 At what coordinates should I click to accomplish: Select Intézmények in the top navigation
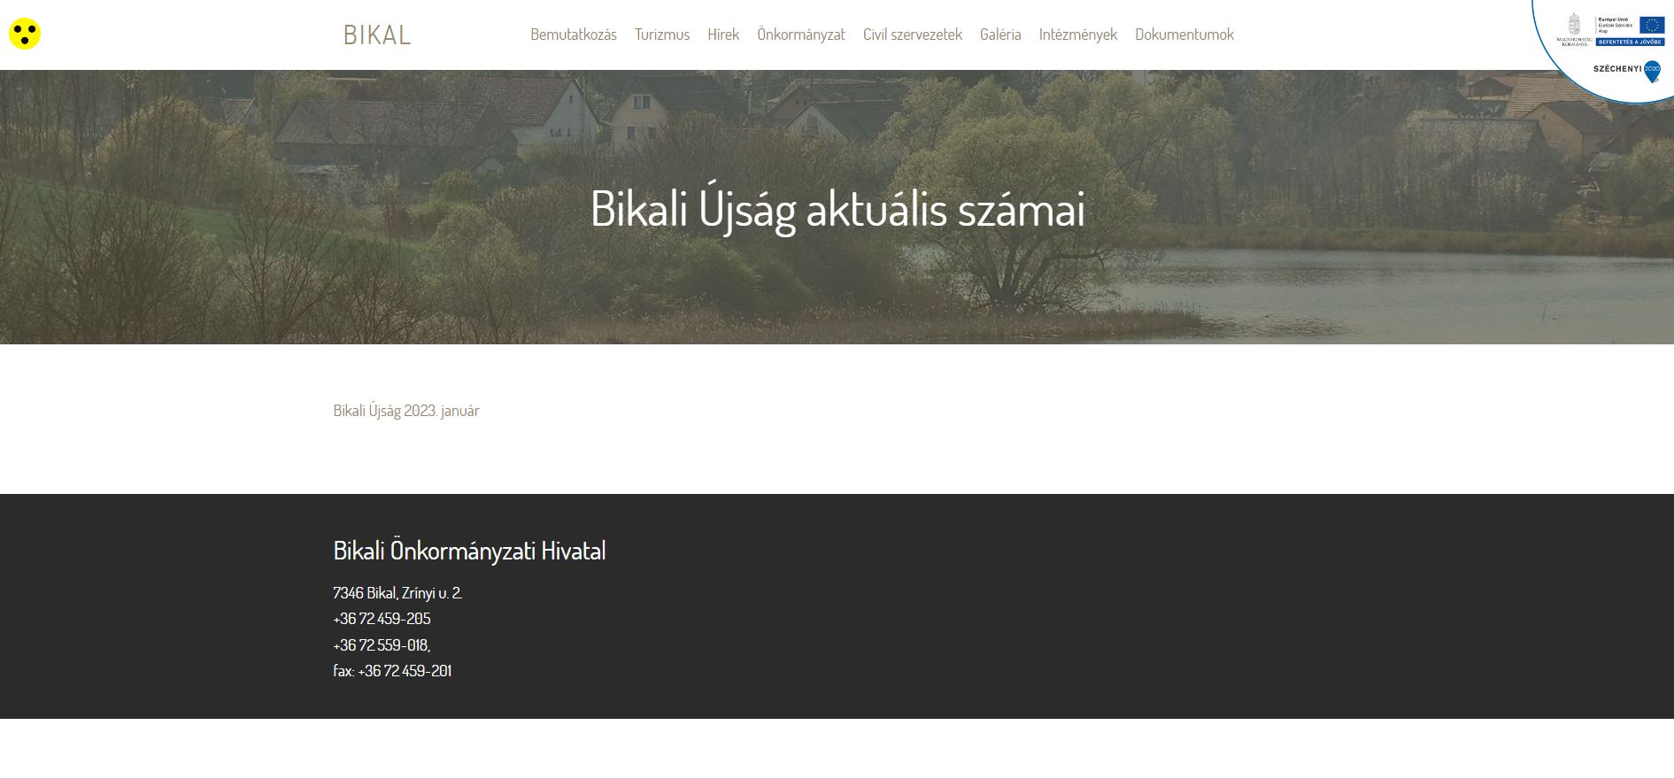coord(1078,35)
